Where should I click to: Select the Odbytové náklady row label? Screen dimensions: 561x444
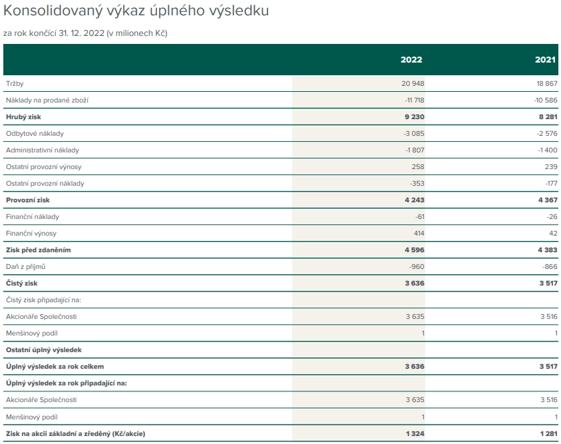[35, 133]
